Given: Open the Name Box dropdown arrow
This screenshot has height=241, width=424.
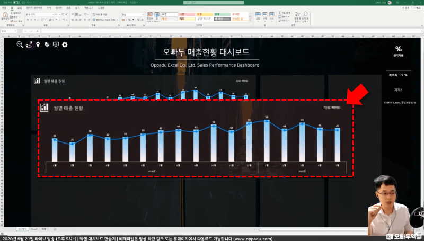Looking at the screenshot, I should pos(16,31).
